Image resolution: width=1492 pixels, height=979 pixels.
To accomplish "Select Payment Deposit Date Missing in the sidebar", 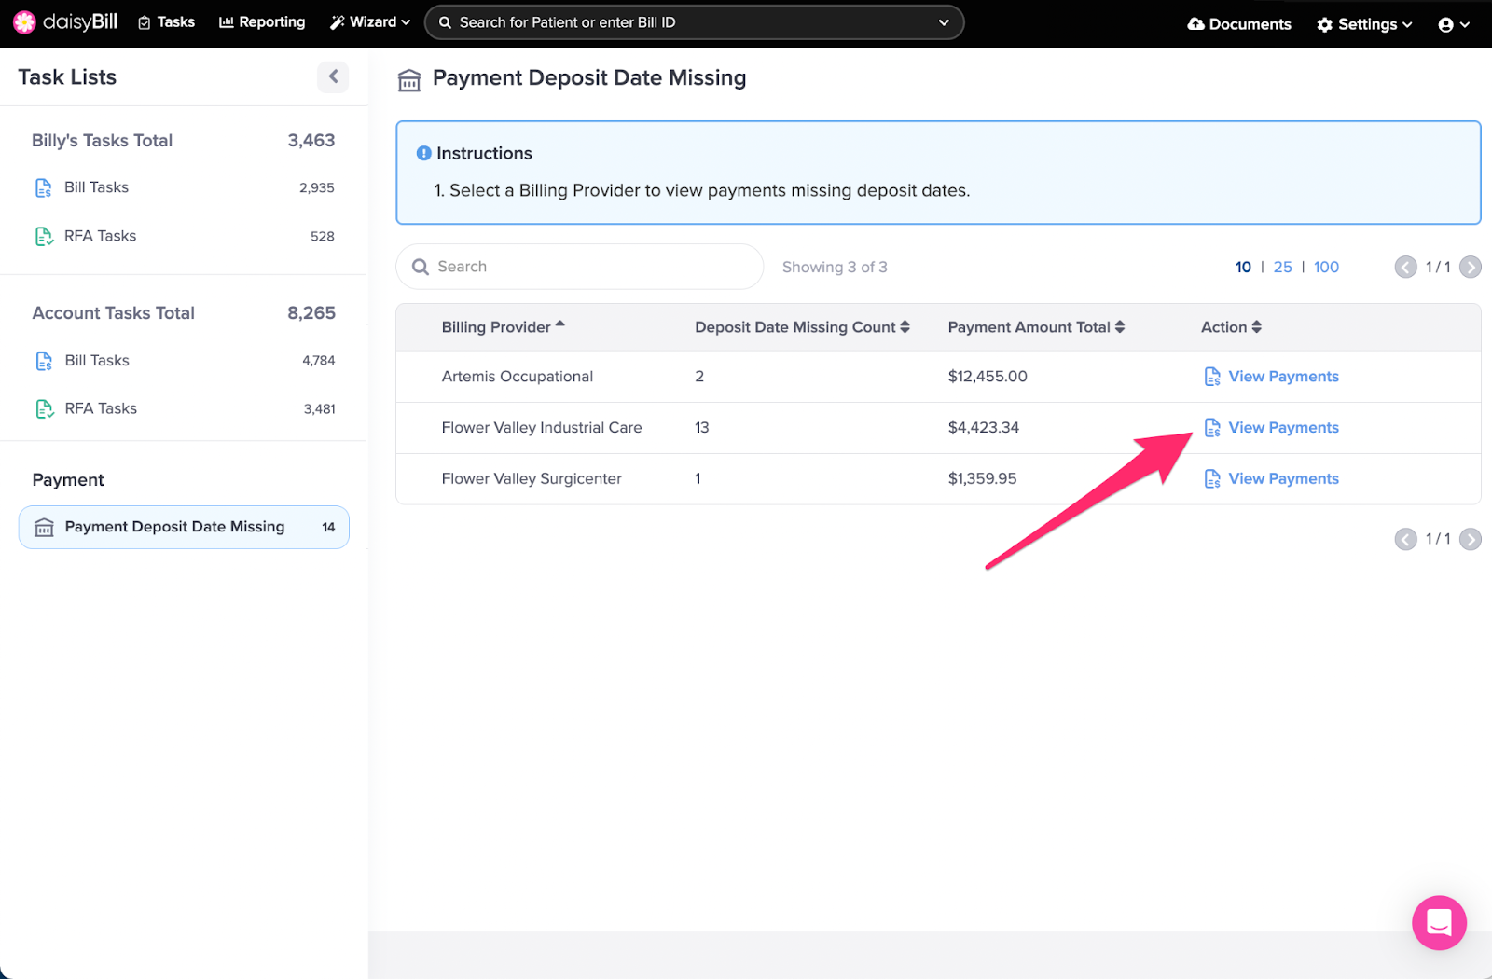I will click(x=173, y=527).
